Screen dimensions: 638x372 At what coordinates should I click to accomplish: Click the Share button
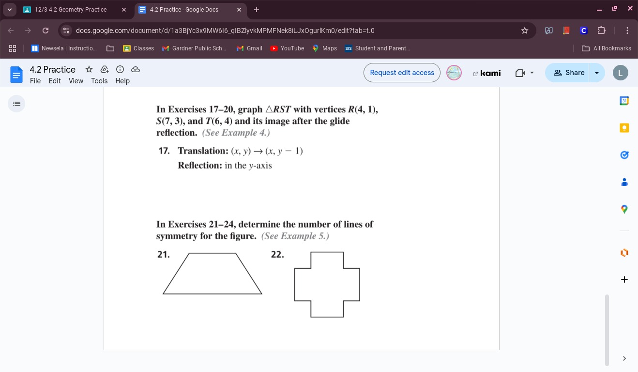tap(569, 73)
